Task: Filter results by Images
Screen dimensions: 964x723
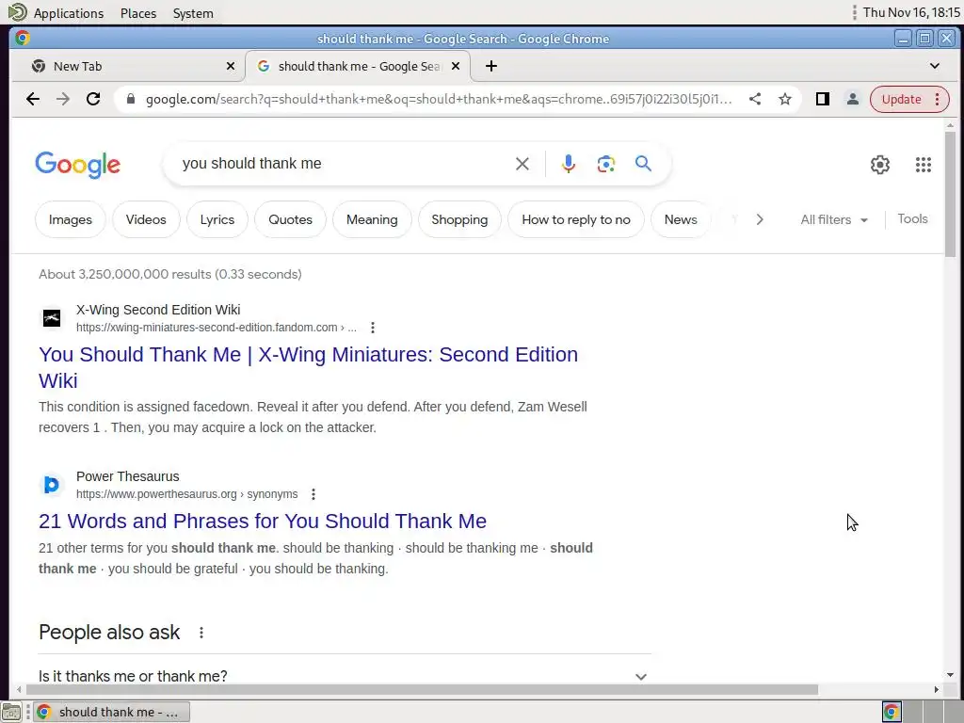Action: click(x=70, y=219)
